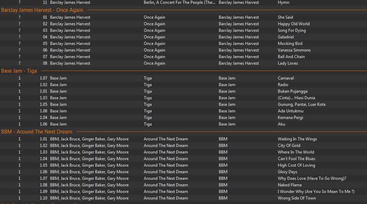Click the title 'City Of Gold'
The width and height of the screenshot is (367, 204).
(289, 146)
